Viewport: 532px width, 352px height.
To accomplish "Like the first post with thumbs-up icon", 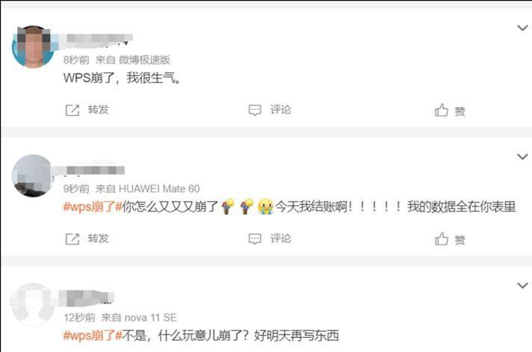I will pyautogui.click(x=442, y=111).
